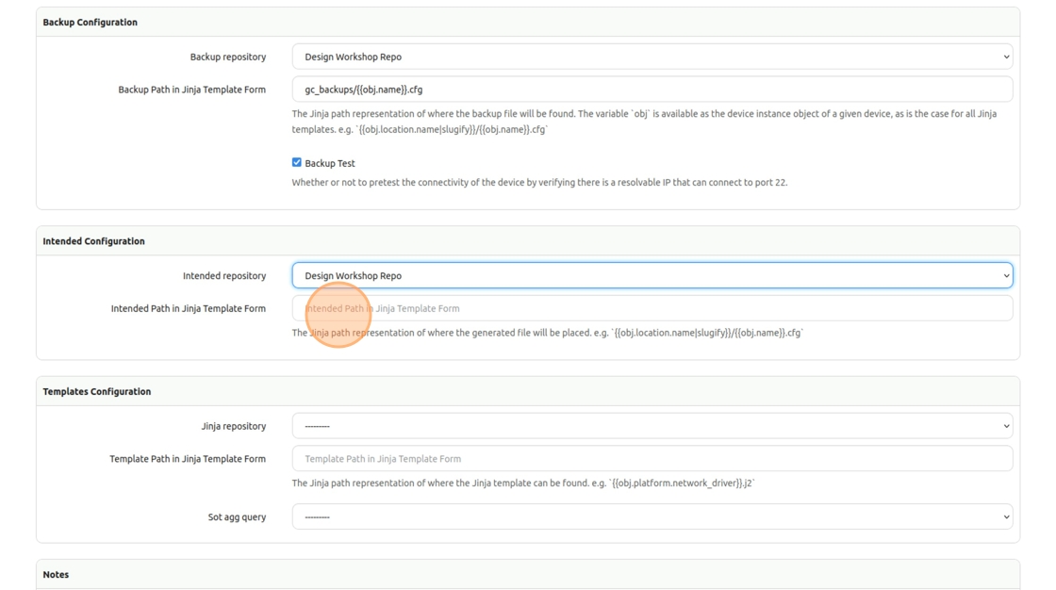Click the Jinja repository field label

point(233,426)
